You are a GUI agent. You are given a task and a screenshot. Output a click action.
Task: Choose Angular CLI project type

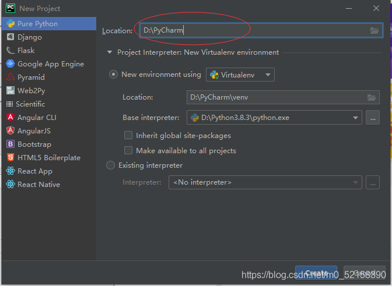(49, 118)
